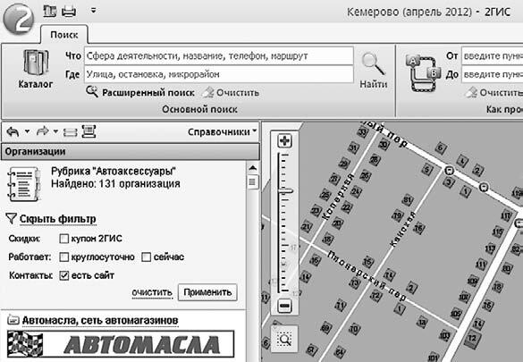The width and height of the screenshot is (523, 362).
Task: Switch to the Поиск tab
Action: coord(64,35)
